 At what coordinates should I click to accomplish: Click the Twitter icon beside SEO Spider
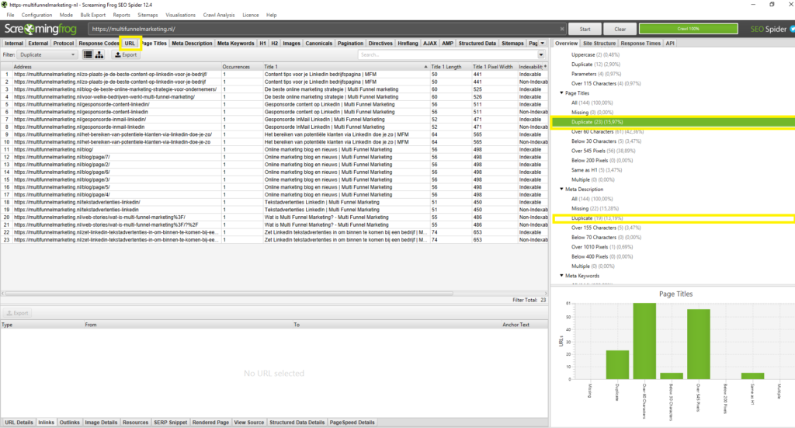click(x=792, y=29)
